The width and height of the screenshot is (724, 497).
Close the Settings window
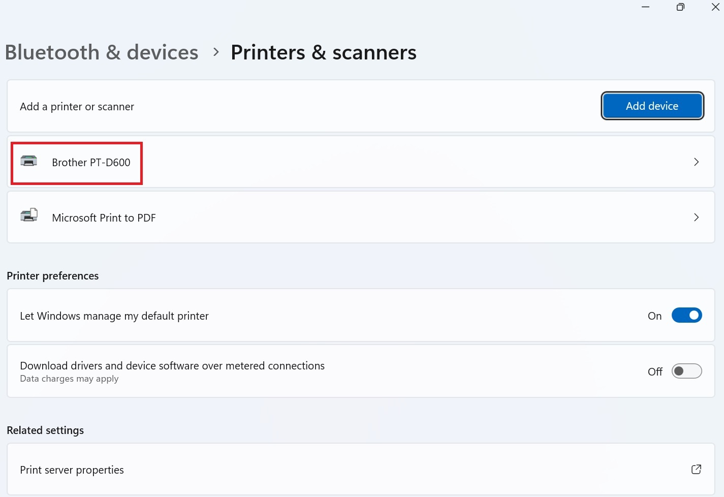[x=715, y=7]
